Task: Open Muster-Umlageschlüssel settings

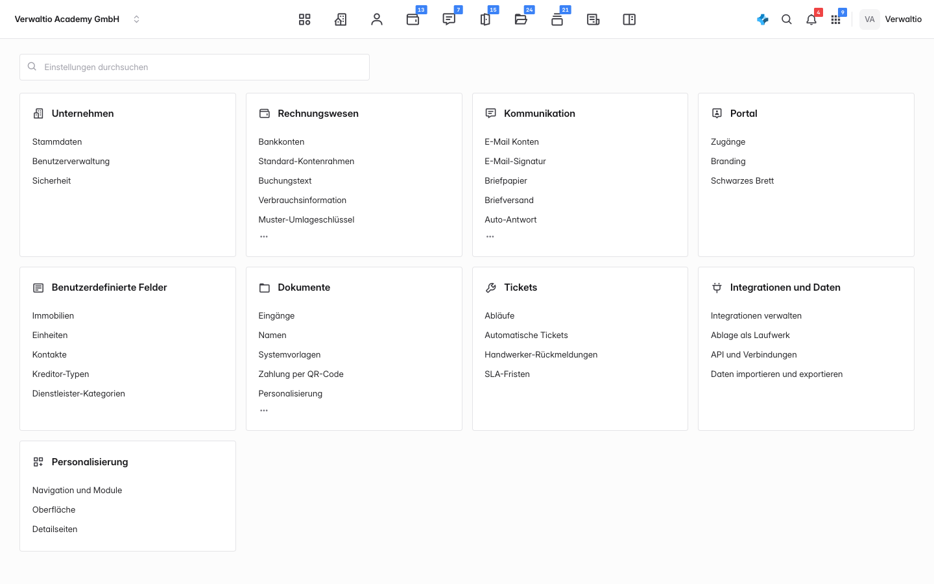Action: click(307, 220)
